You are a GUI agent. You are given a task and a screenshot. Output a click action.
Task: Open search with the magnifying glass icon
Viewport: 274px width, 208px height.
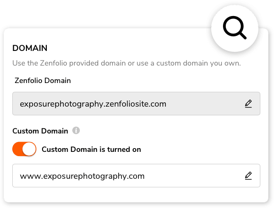pyautogui.click(x=234, y=28)
